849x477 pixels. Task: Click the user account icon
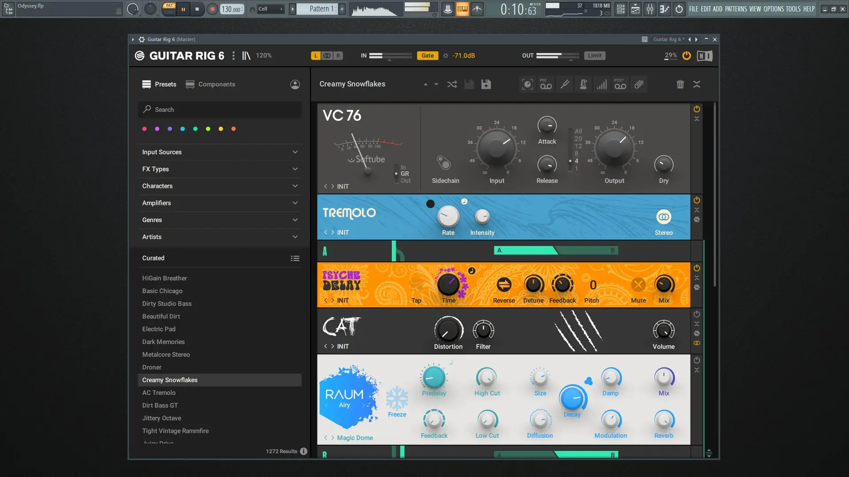[295, 84]
